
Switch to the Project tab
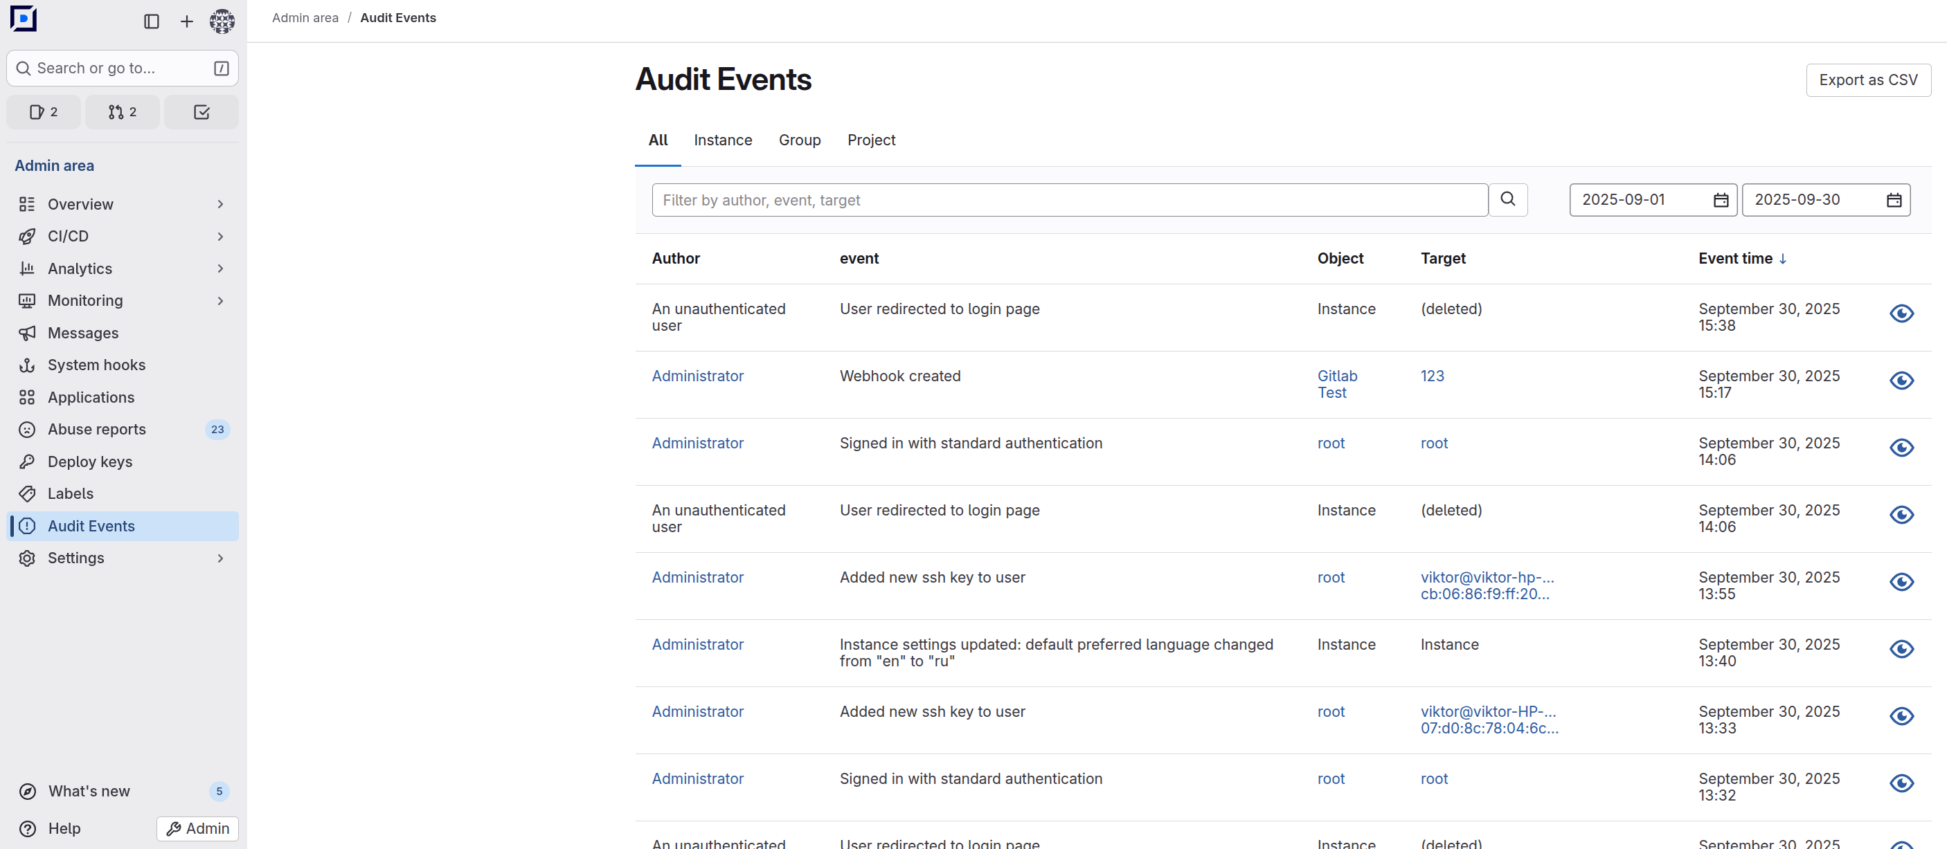871,140
